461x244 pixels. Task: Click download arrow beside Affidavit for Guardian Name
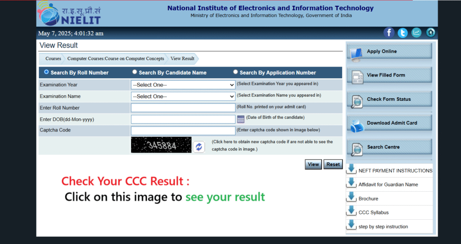(351, 183)
